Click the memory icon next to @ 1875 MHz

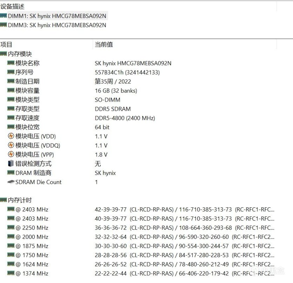pyautogui.click(x=11, y=246)
